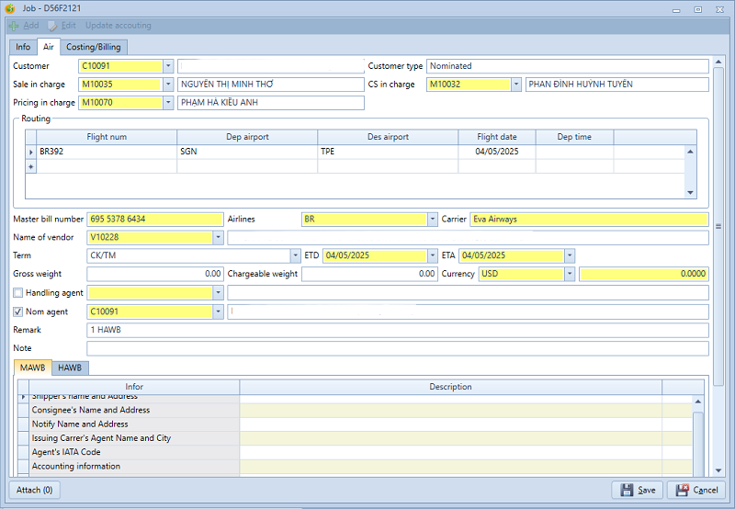735x509 pixels.
Task: Switch to the HAWB tab
Action: tap(70, 368)
